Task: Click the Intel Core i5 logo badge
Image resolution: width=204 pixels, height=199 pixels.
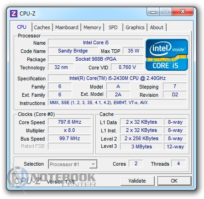Action: click(167, 55)
